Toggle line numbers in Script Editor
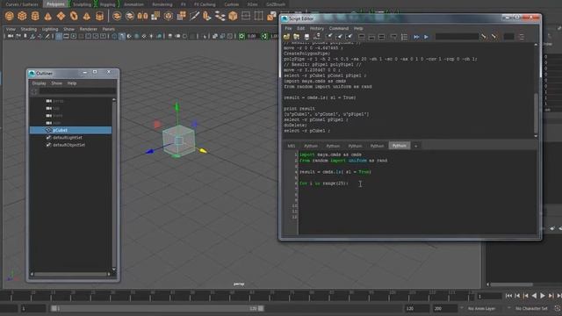The width and height of the screenshot is (562, 316). [x=404, y=37]
